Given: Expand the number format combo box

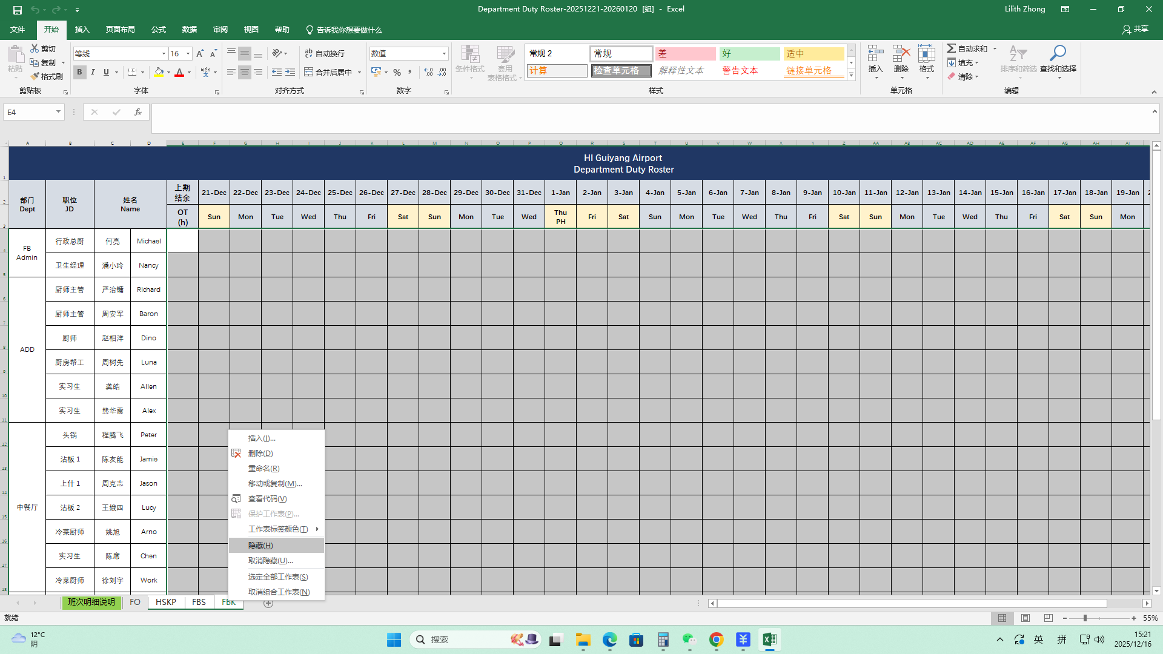Looking at the screenshot, I should pyautogui.click(x=444, y=53).
